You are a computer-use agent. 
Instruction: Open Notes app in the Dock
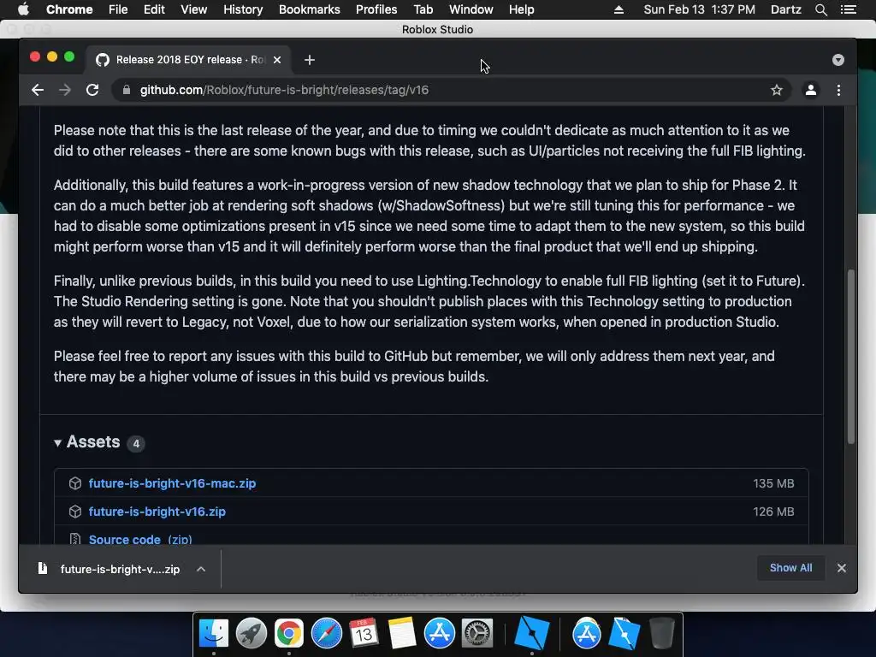(402, 634)
